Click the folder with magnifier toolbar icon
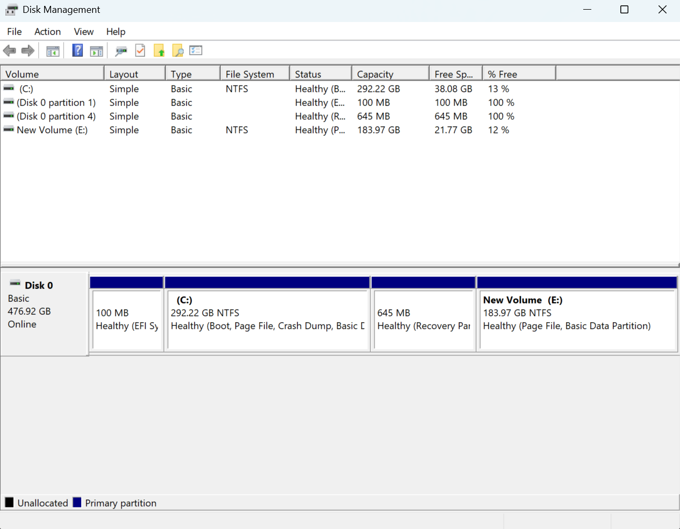This screenshot has width=680, height=529. coord(177,50)
